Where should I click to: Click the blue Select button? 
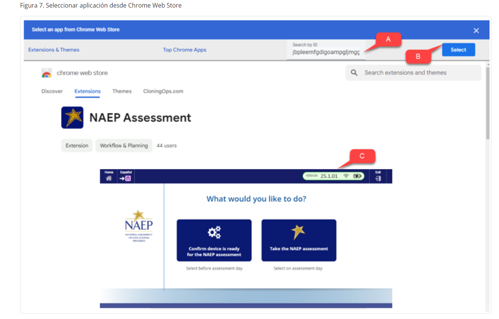tap(458, 50)
